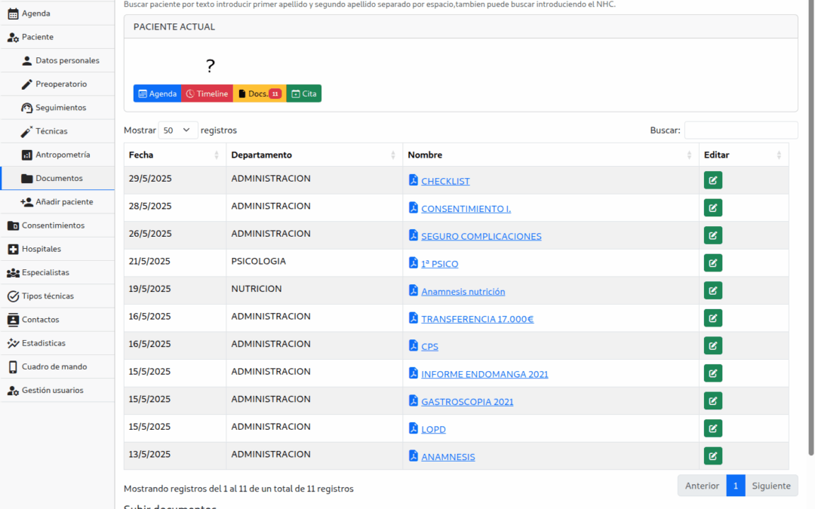Edit the 1ª PSICO document
Screen dimensions: 815x509
[x=712, y=263]
